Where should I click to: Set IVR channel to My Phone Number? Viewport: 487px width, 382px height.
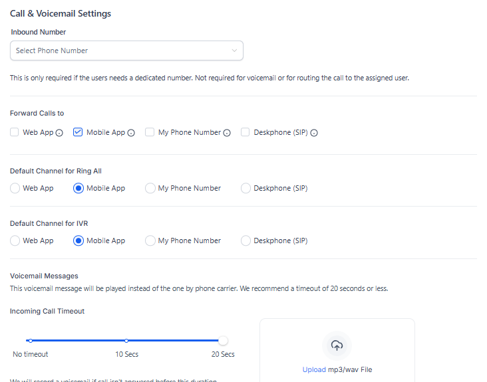tap(150, 240)
